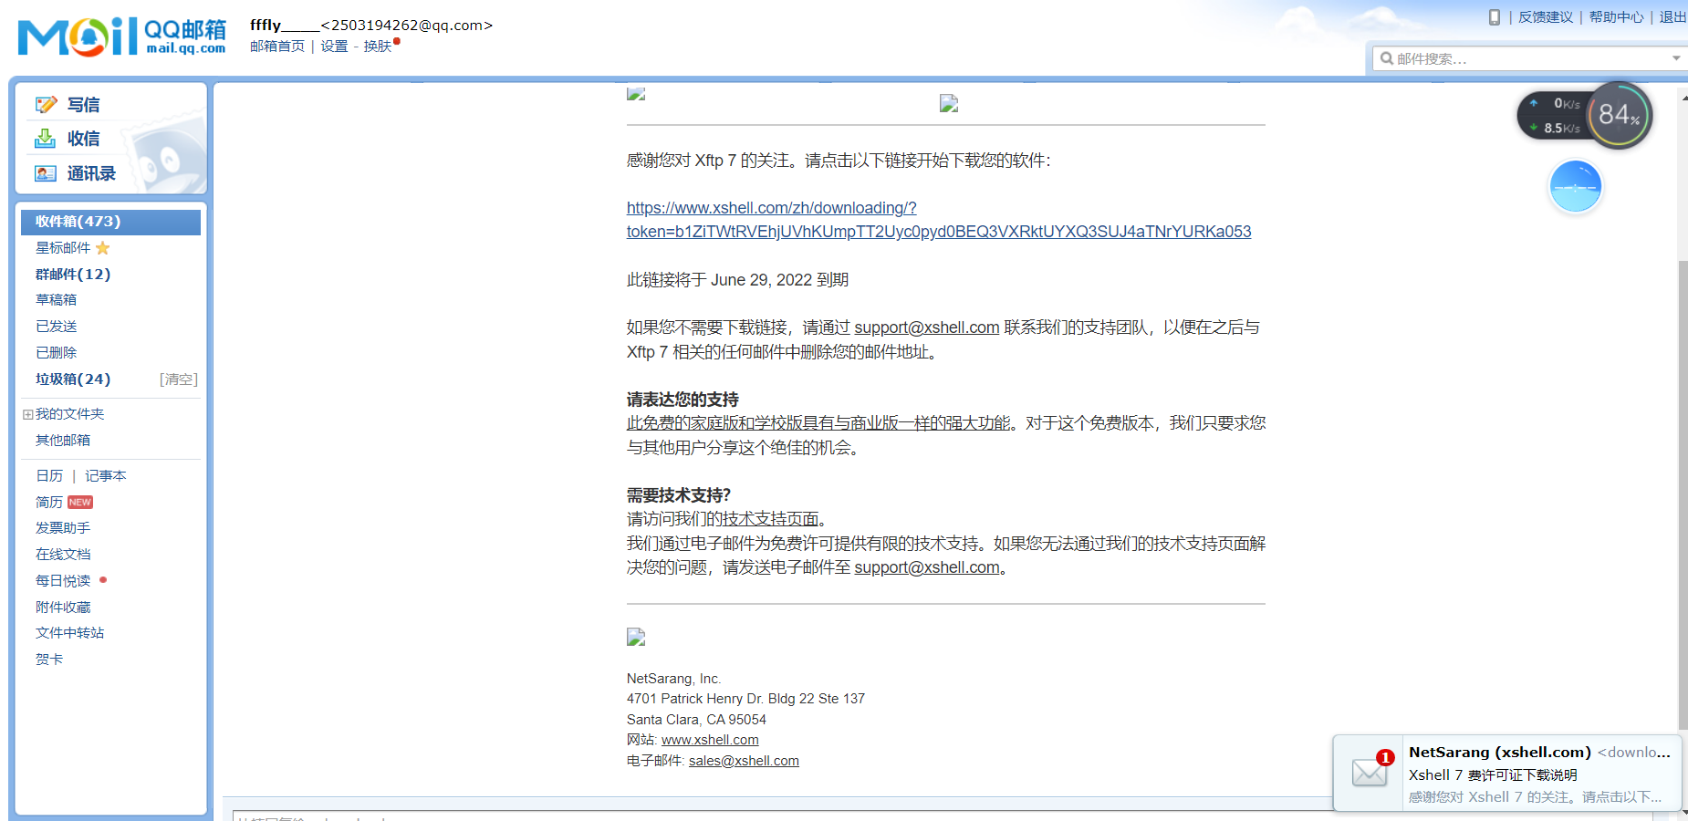Screen dimensions: 1688x821
Task: Go to 邮箱首页 mailbox home
Action: tap(277, 47)
